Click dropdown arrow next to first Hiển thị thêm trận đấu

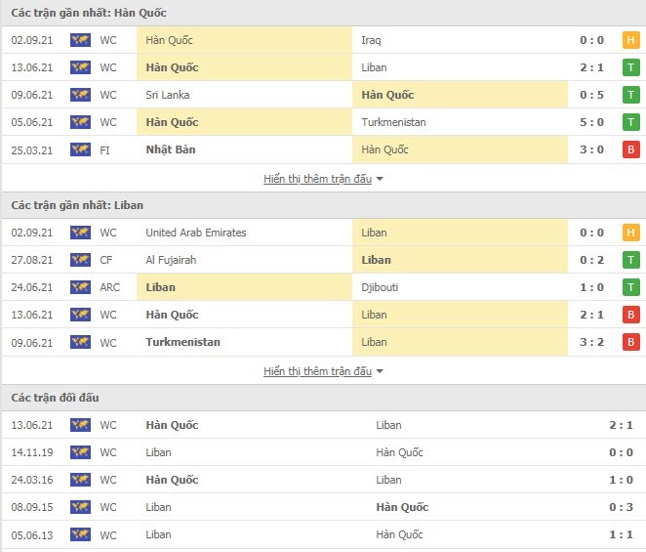pos(380,179)
